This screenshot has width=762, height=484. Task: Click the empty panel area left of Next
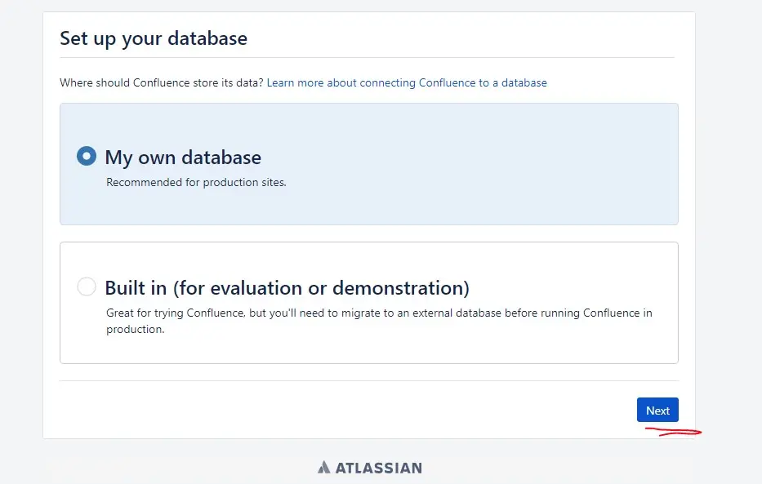(327, 411)
